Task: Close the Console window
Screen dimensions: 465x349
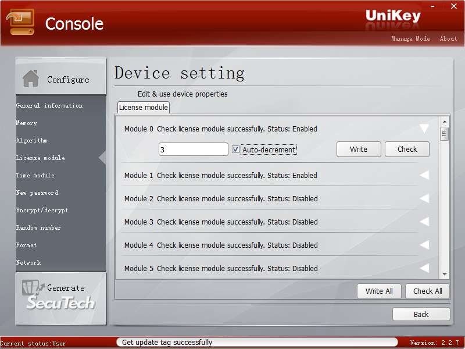Action: (x=454, y=6)
